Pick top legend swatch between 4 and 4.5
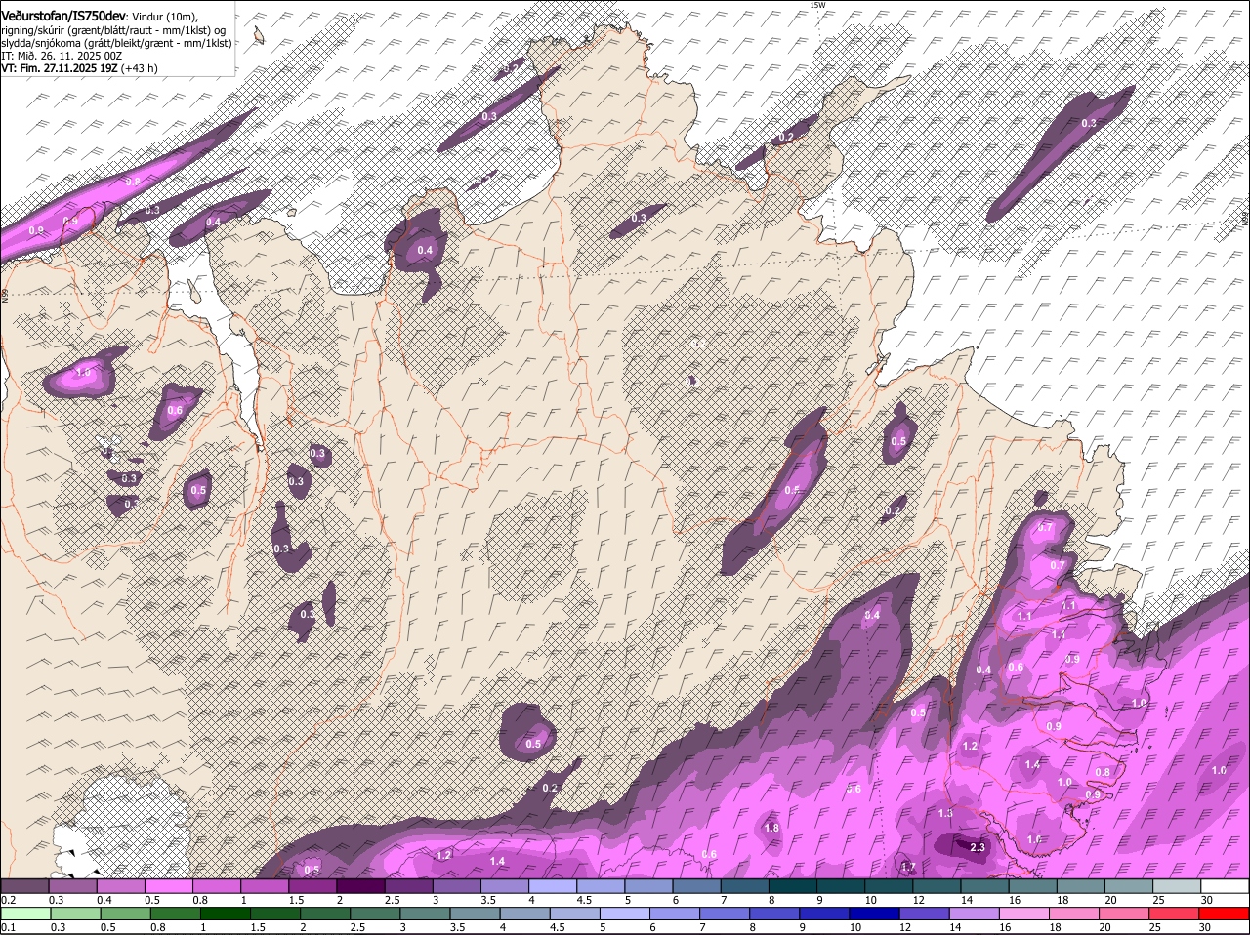 coord(553,885)
